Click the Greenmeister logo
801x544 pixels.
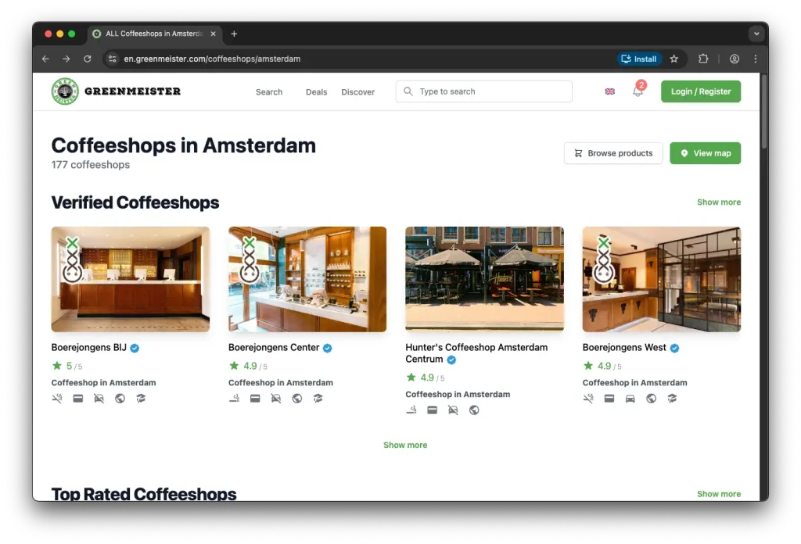point(116,91)
